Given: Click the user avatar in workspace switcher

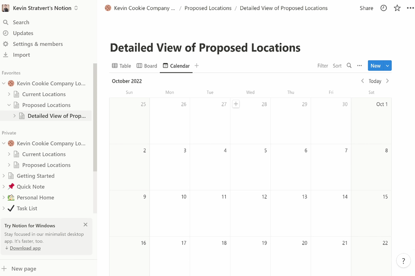Looking at the screenshot, I should [6, 8].
